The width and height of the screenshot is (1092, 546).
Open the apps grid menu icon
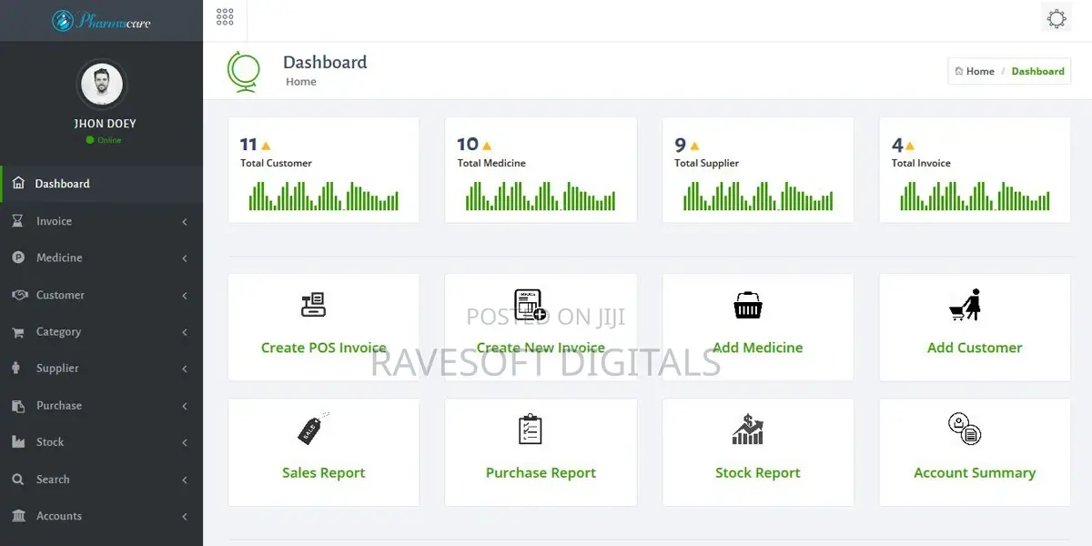click(225, 16)
